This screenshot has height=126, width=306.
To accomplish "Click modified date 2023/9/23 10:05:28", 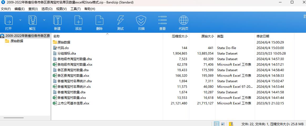I will pos(271,53).
